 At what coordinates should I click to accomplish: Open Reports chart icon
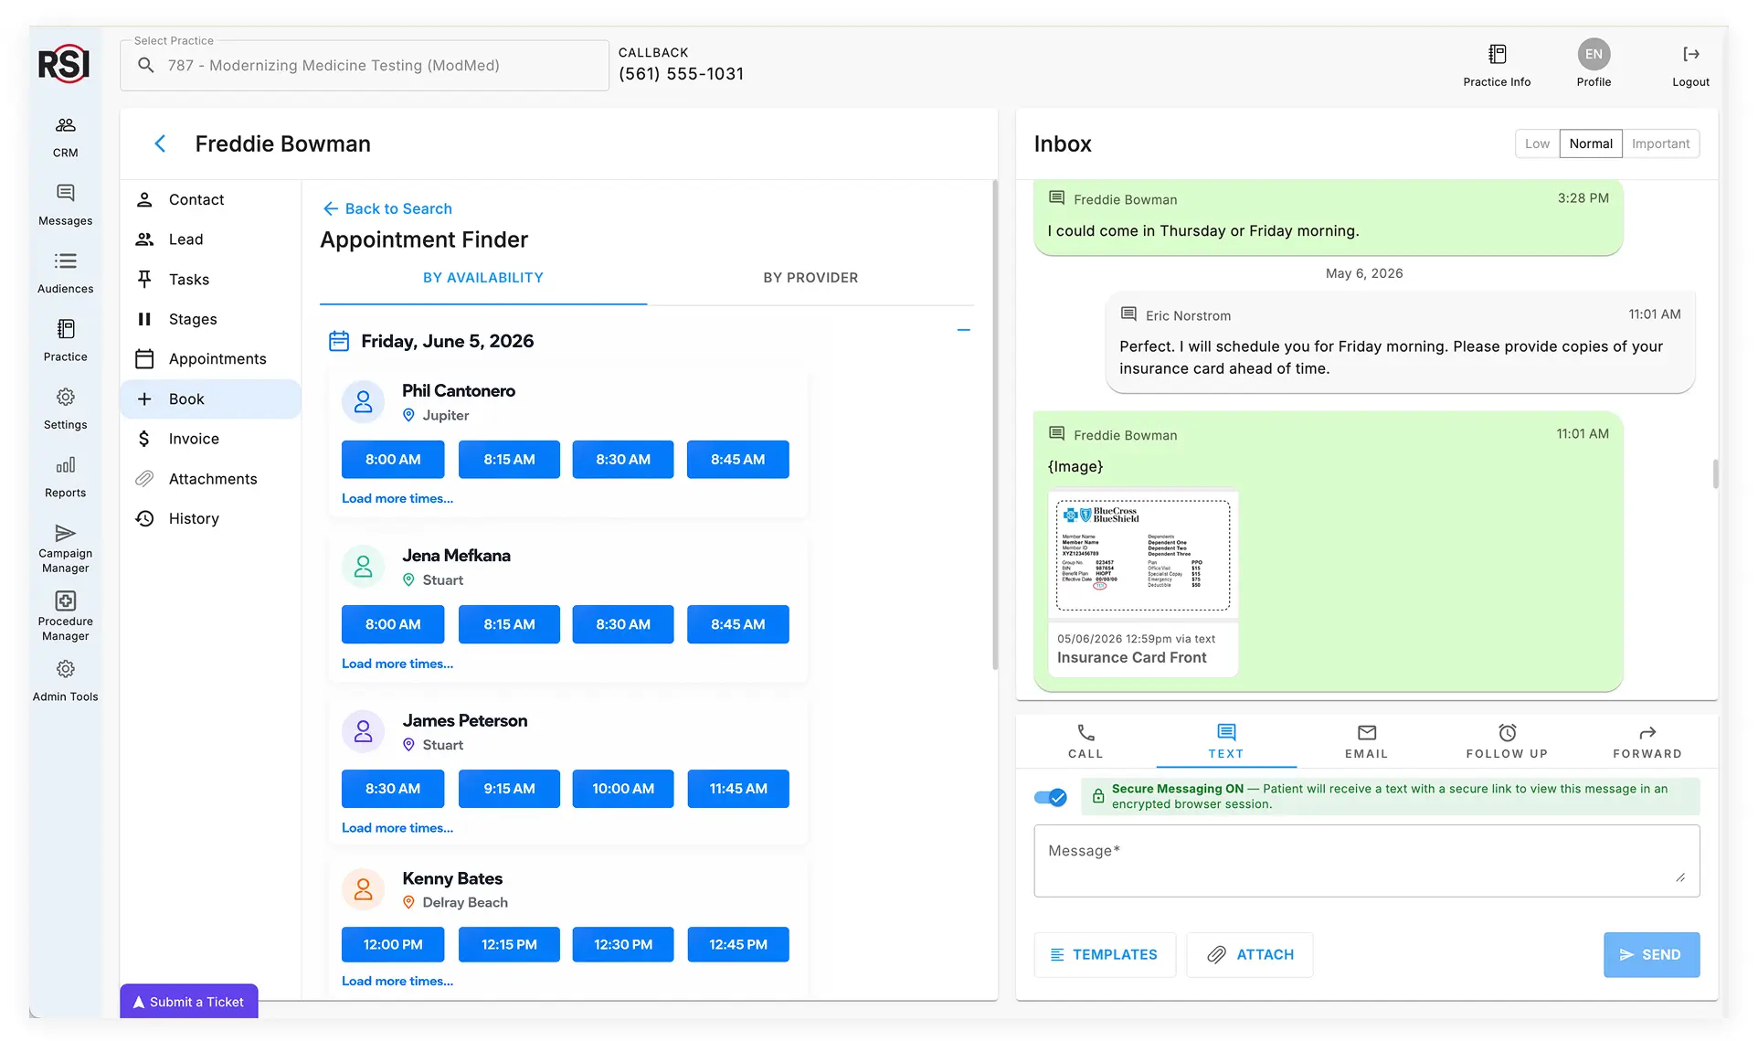pos(65,476)
